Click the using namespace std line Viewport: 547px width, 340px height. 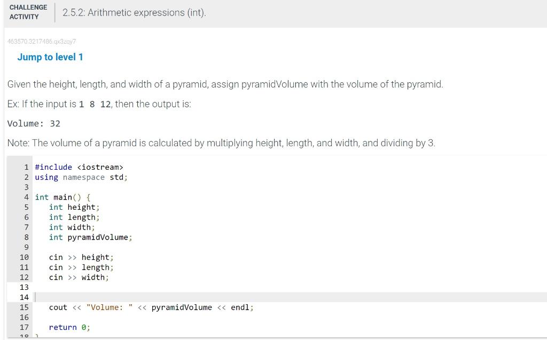tap(80, 177)
